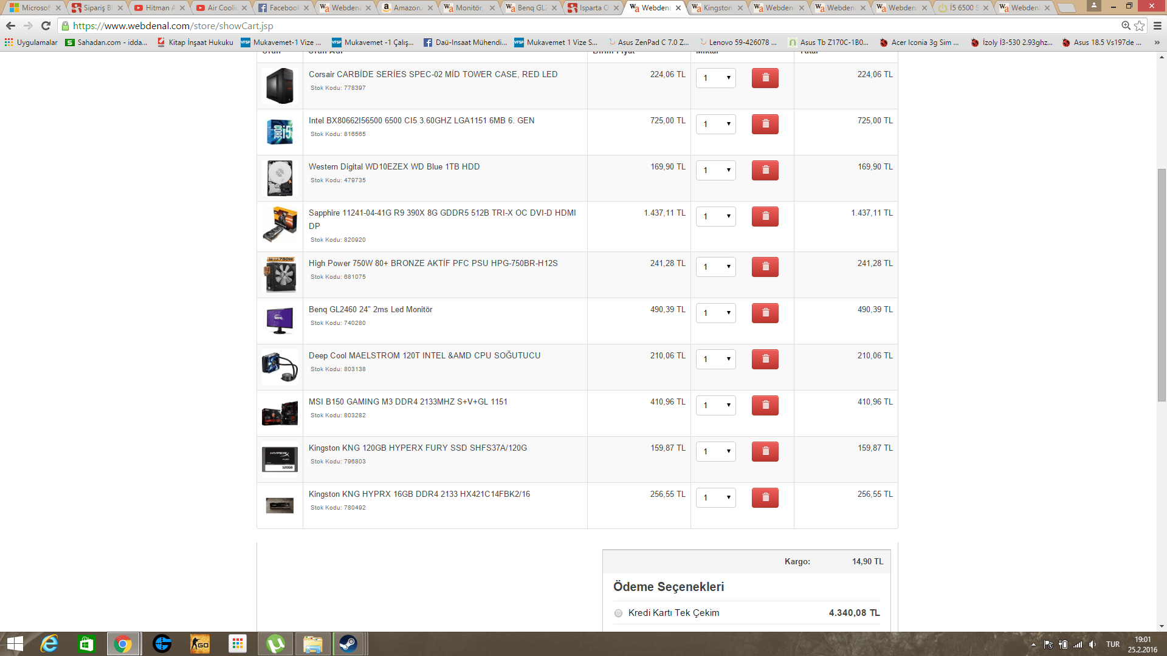Open Deep Cool MAELSTROM 120T product link
The height and width of the screenshot is (656, 1167).
pos(424,355)
